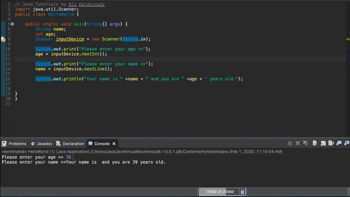The height and width of the screenshot is (197, 350).
Task: Click the comment line by Ali Karahroudy
Action: [x=60, y=4]
